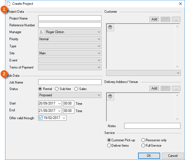Focus the Notes input field
This screenshot has height=160, width=185.
pos(152,126)
